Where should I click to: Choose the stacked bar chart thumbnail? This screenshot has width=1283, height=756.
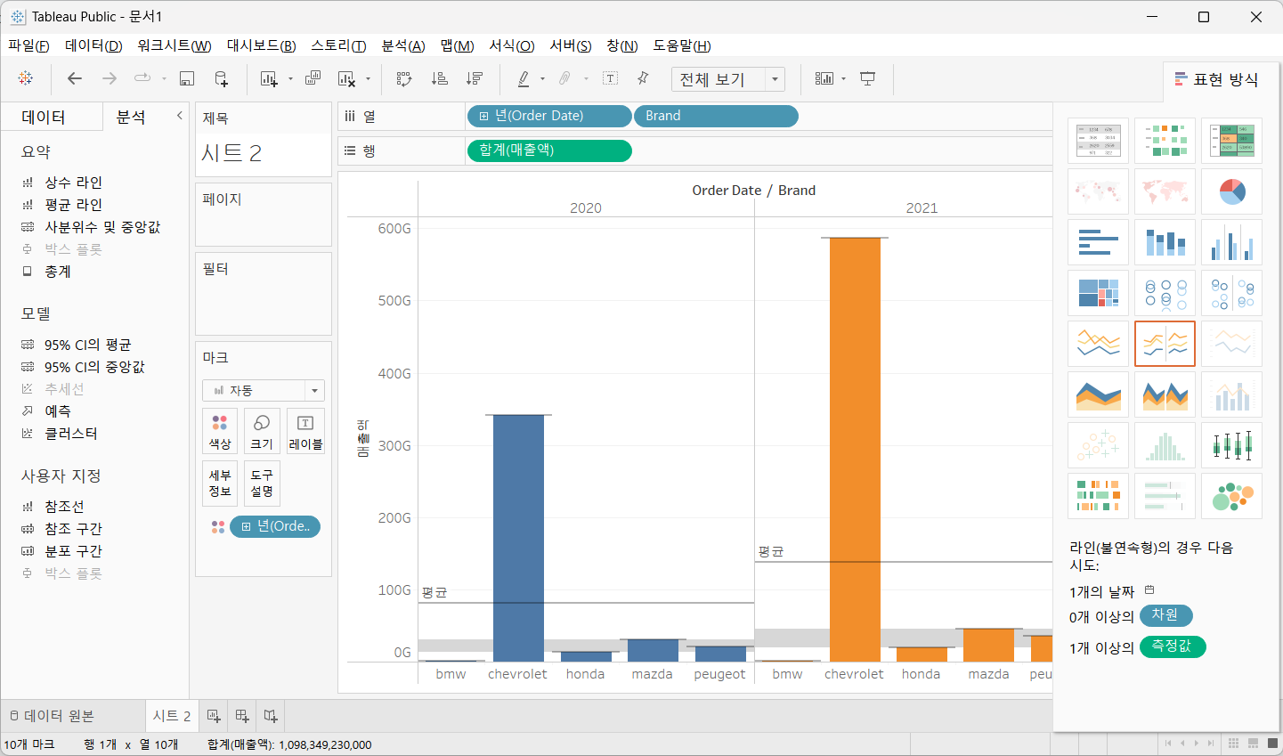[1165, 242]
